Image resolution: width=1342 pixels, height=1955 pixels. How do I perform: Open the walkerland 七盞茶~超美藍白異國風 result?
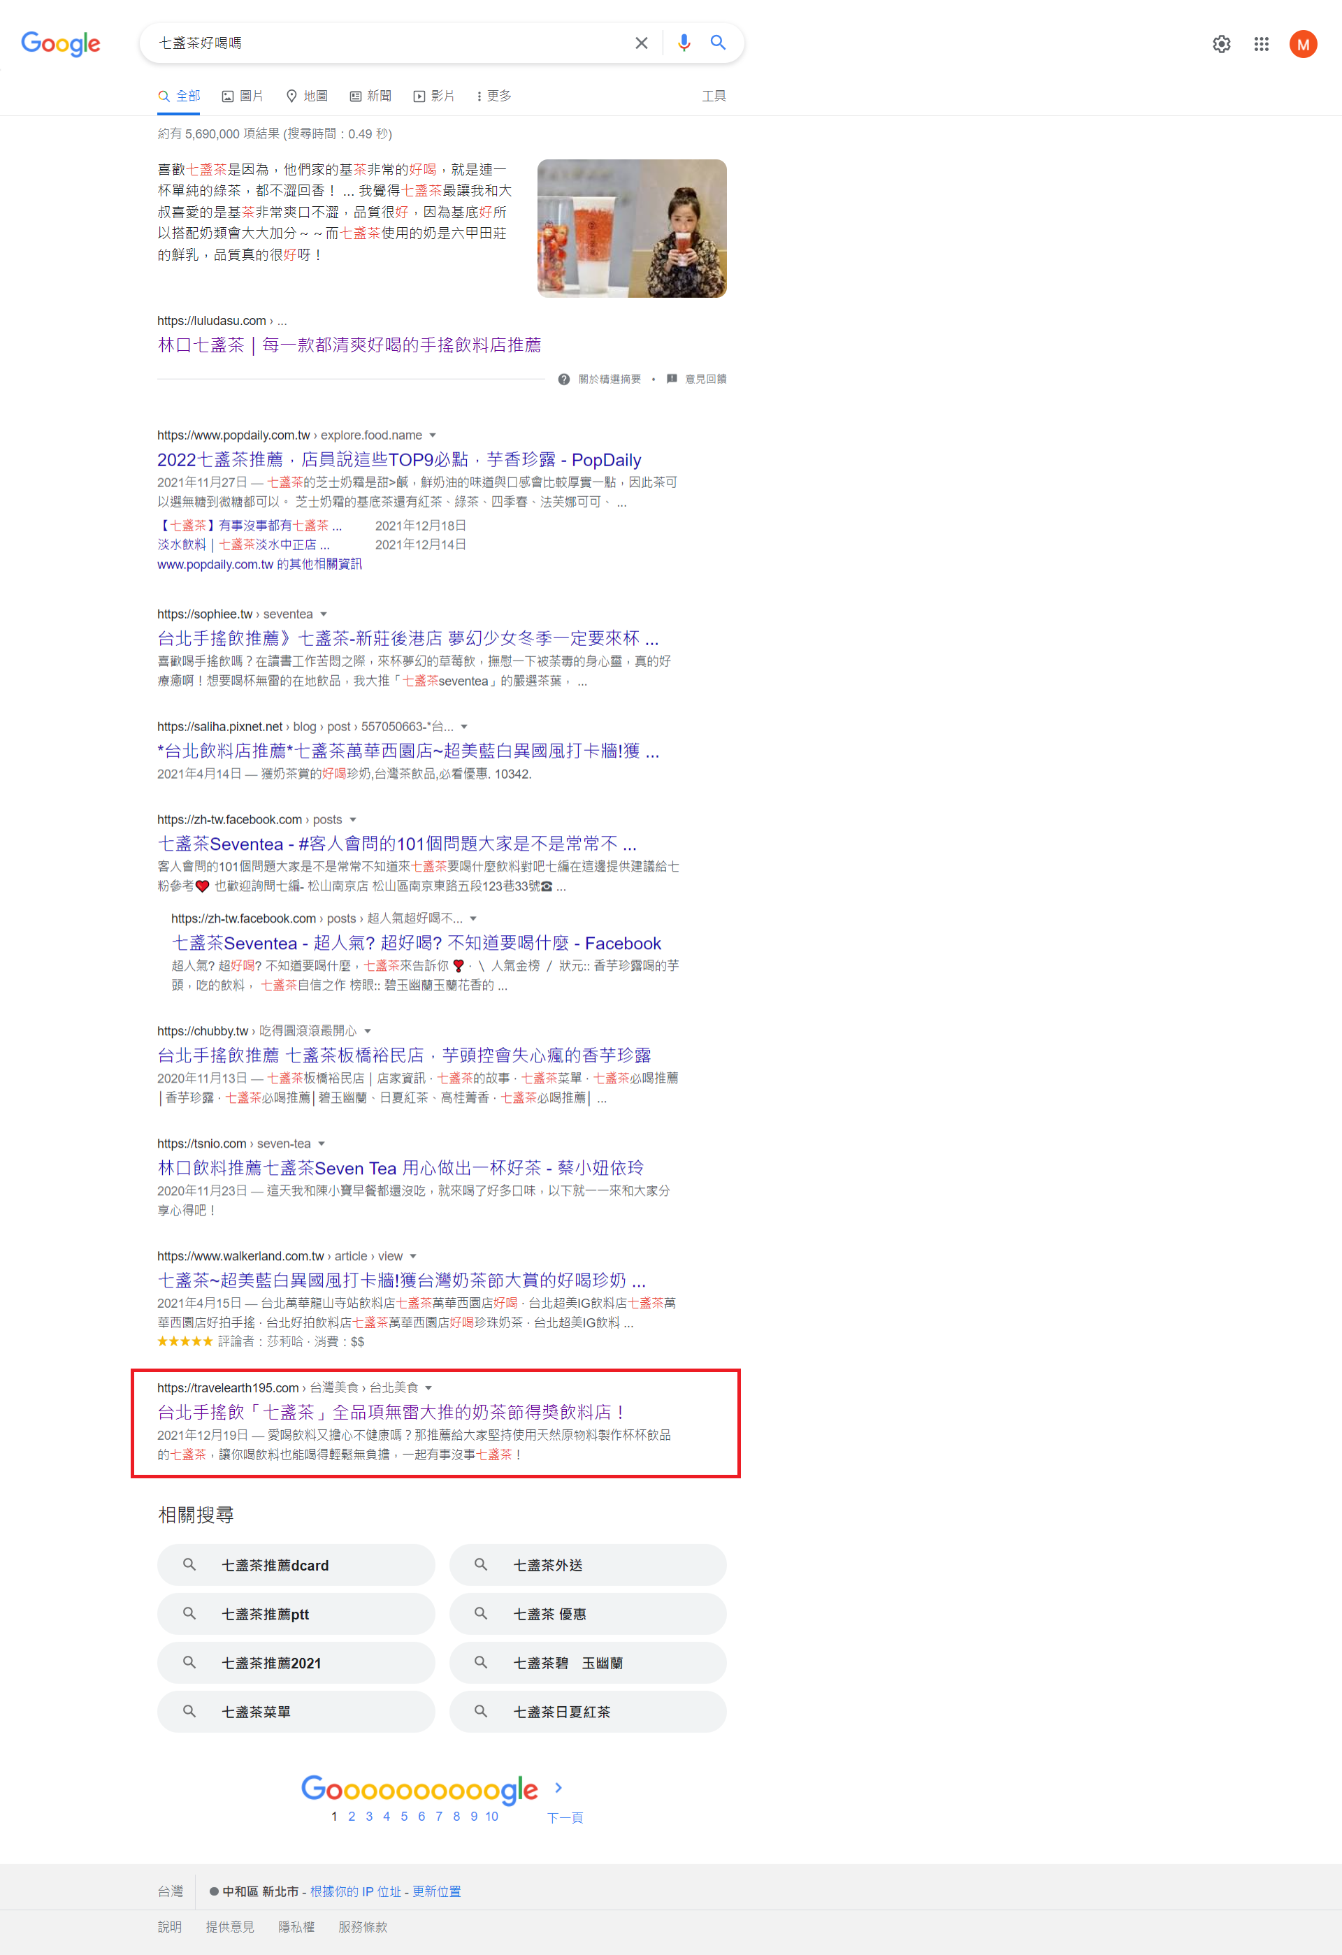401,1281
